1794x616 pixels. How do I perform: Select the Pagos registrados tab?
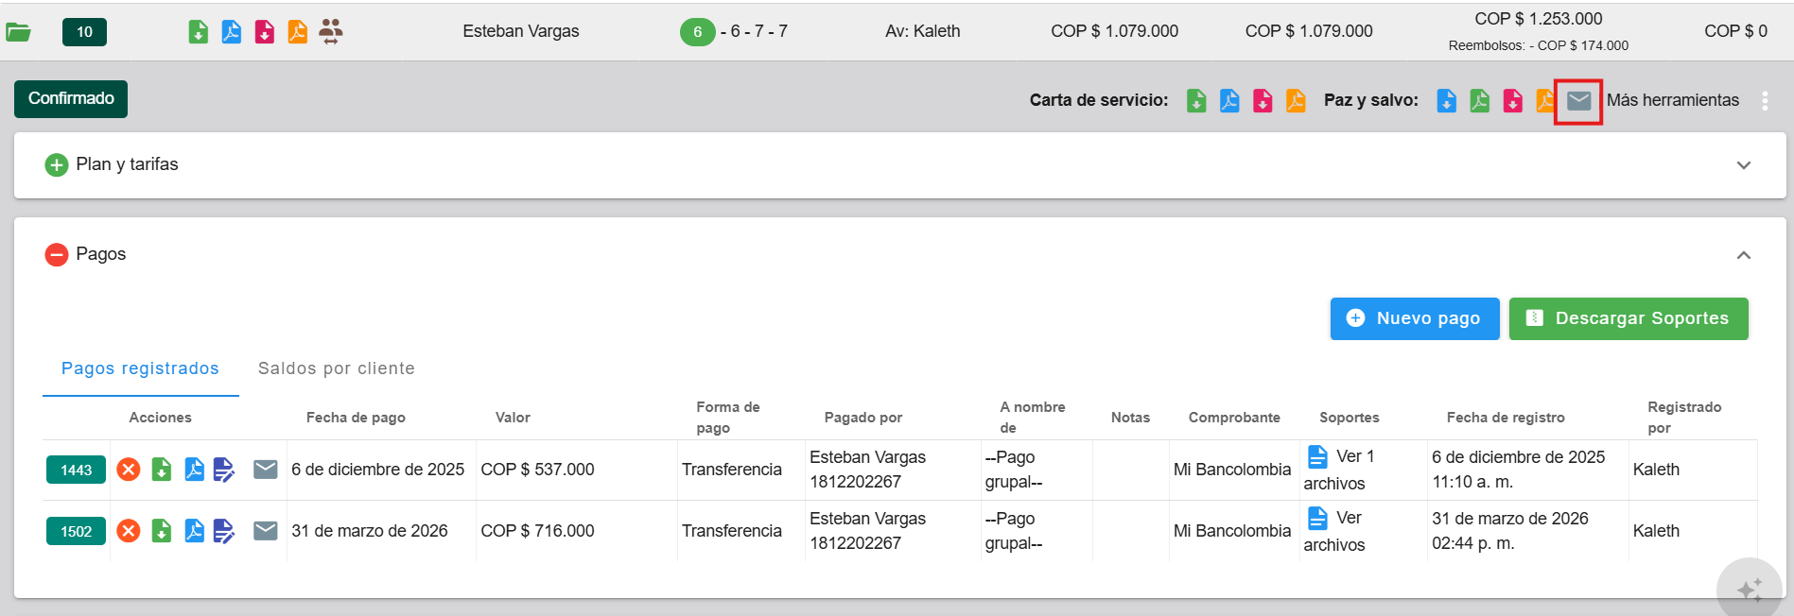coord(140,368)
